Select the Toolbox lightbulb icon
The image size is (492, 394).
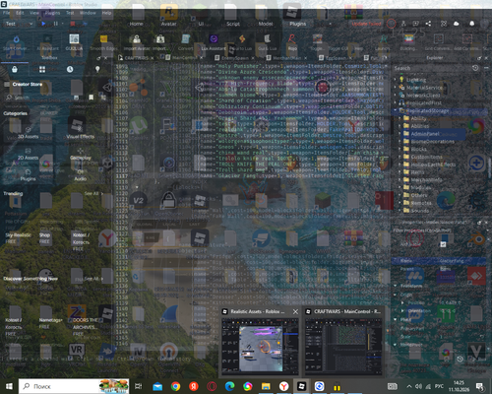click(x=97, y=69)
